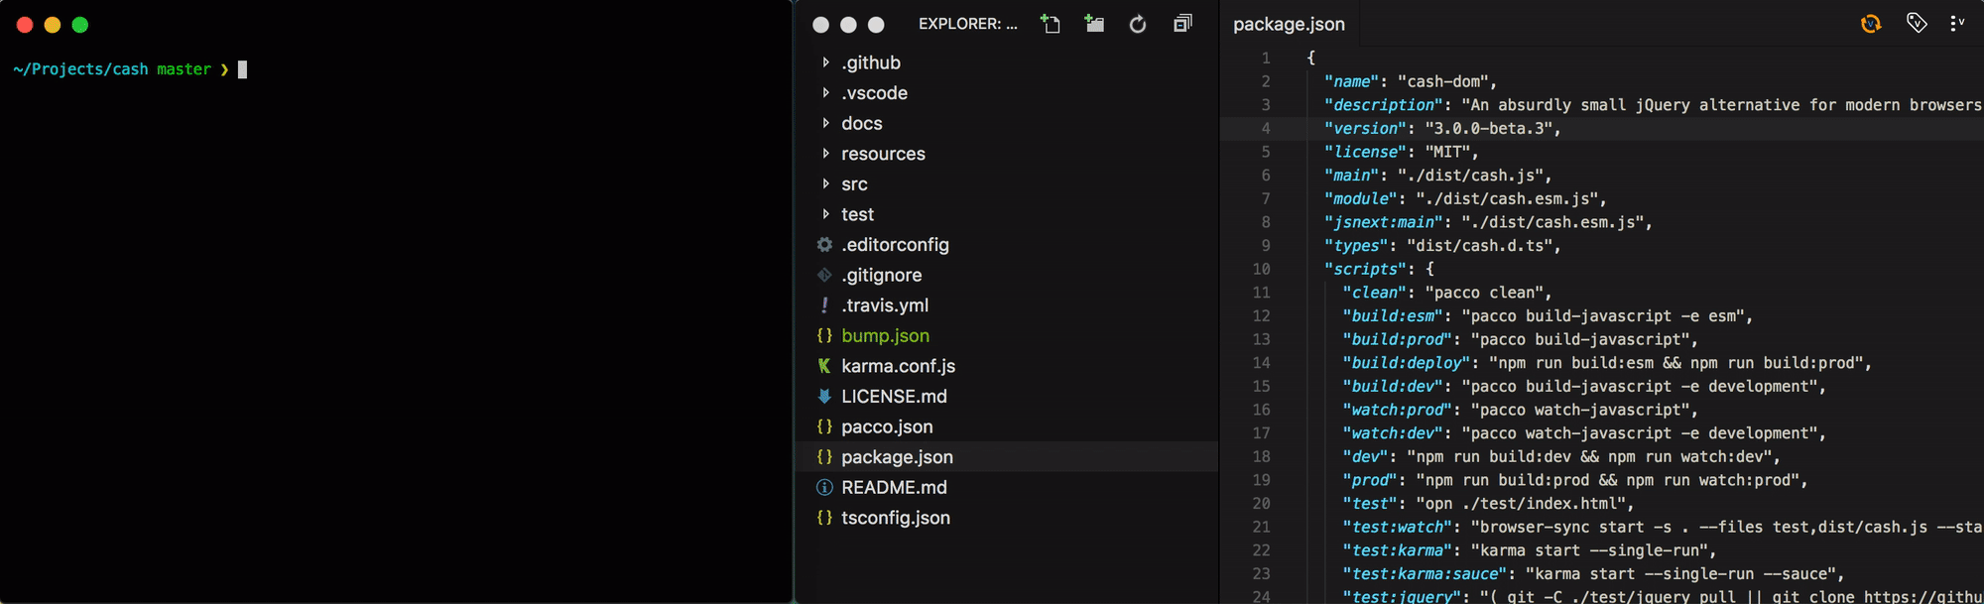The width and height of the screenshot is (1984, 604).
Task: Click the "types" key on line 9
Action: (1356, 246)
